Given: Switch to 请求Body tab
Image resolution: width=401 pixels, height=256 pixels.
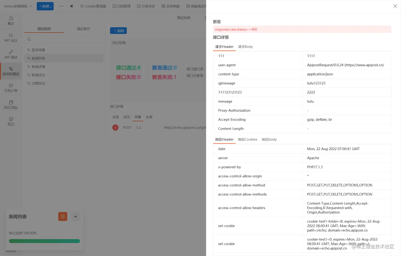Looking at the screenshot, I should [x=245, y=47].
